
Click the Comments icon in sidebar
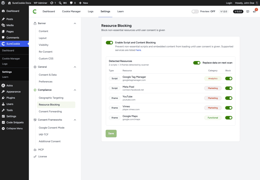point(3,37)
